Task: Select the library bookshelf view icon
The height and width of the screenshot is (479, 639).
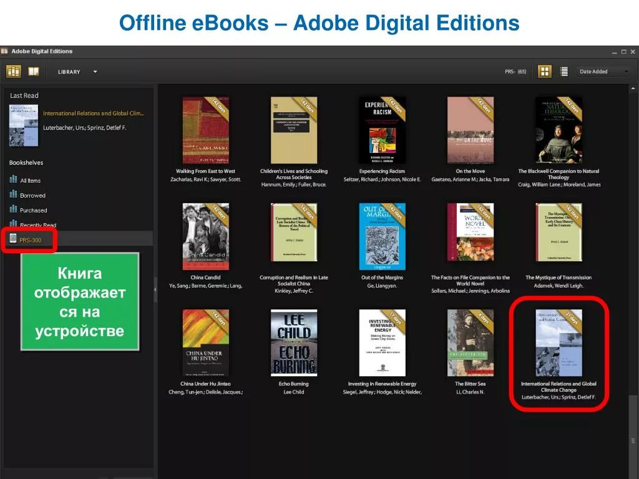Action: tap(14, 71)
